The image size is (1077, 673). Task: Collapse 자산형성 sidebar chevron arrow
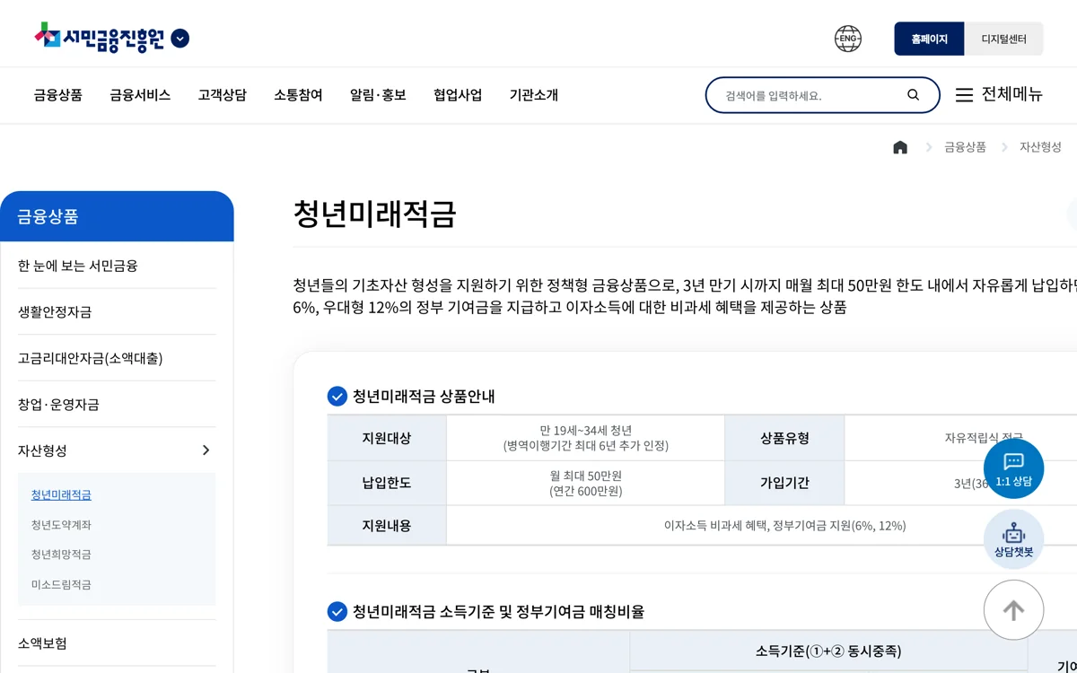pyautogui.click(x=206, y=450)
